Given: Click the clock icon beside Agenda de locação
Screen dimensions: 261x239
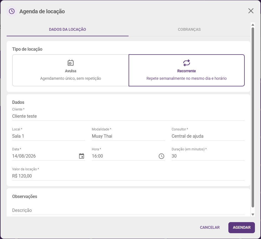Looking at the screenshot, I should pyautogui.click(x=12, y=11).
